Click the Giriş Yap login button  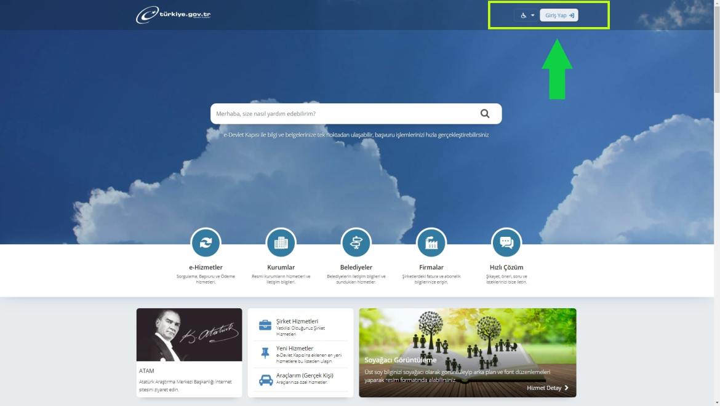click(x=559, y=15)
